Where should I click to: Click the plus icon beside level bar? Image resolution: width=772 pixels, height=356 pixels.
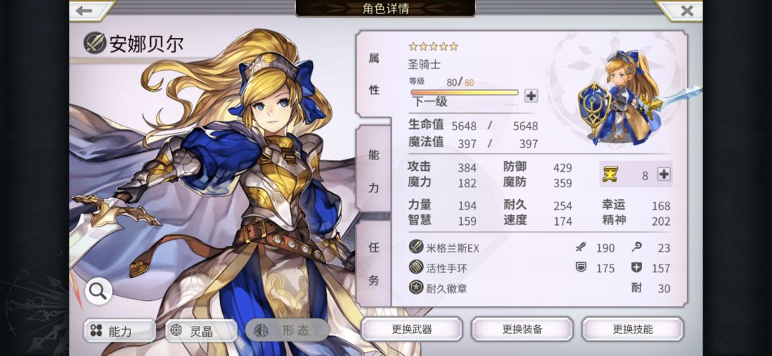point(530,96)
